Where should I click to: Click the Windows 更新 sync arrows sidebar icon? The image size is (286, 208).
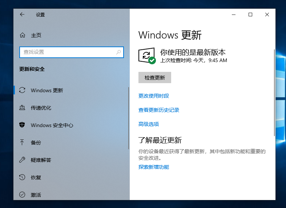pyautogui.click(x=23, y=90)
